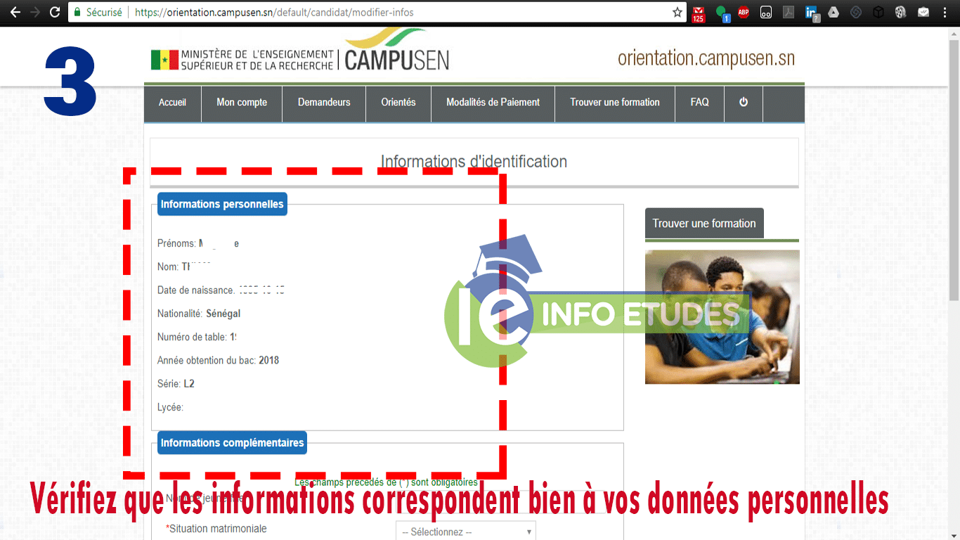Click the Année obtention du bac: 2018 line

pyautogui.click(x=218, y=361)
